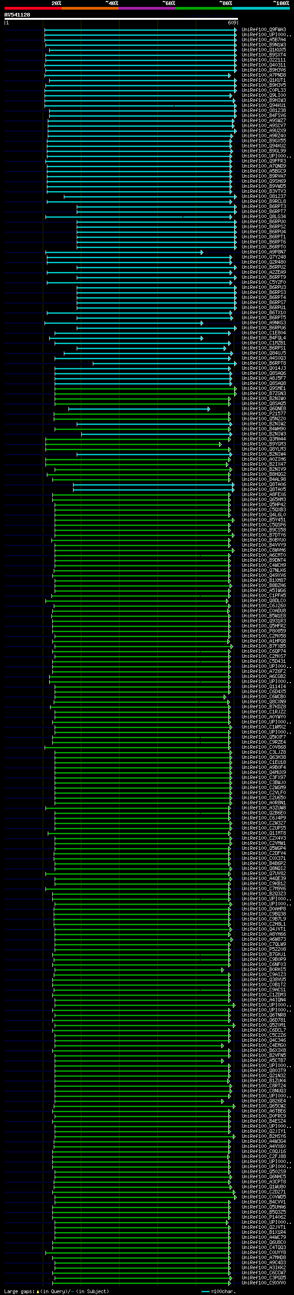Open hit UniRef100_Q8DLC0
Viewport: 294px width, 1295px height.
[x=264, y=601]
